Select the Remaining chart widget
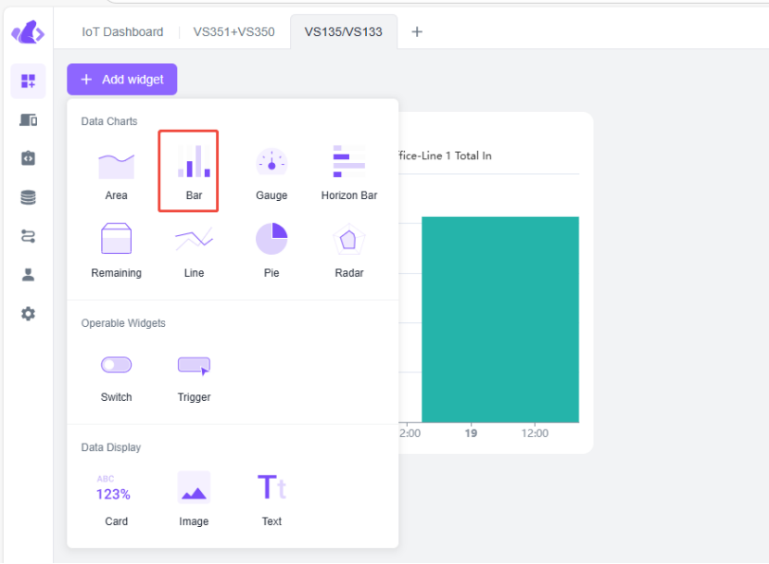 116,250
